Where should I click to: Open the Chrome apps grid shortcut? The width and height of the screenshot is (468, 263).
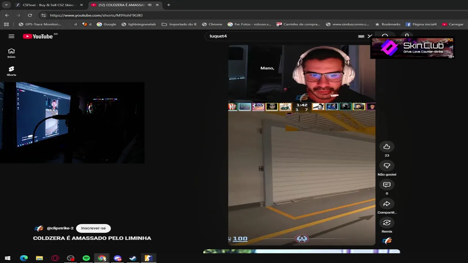click(x=6, y=24)
